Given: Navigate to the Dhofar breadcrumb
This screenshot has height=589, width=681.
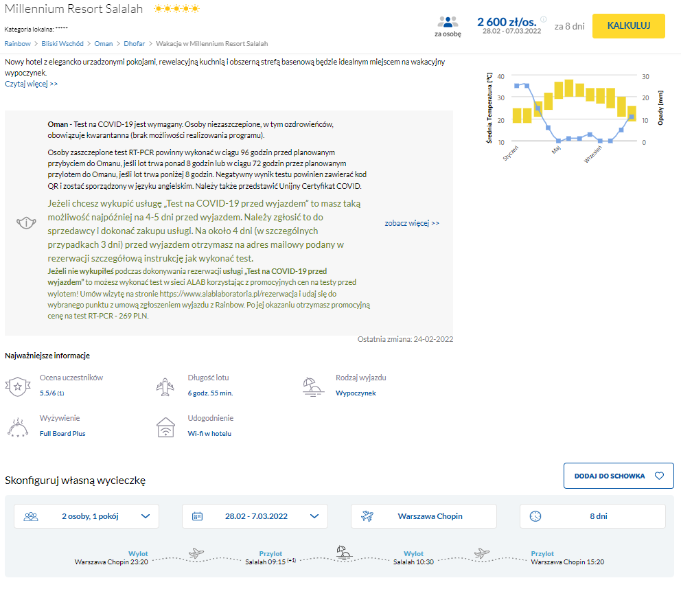Looking at the screenshot, I should pos(134,43).
